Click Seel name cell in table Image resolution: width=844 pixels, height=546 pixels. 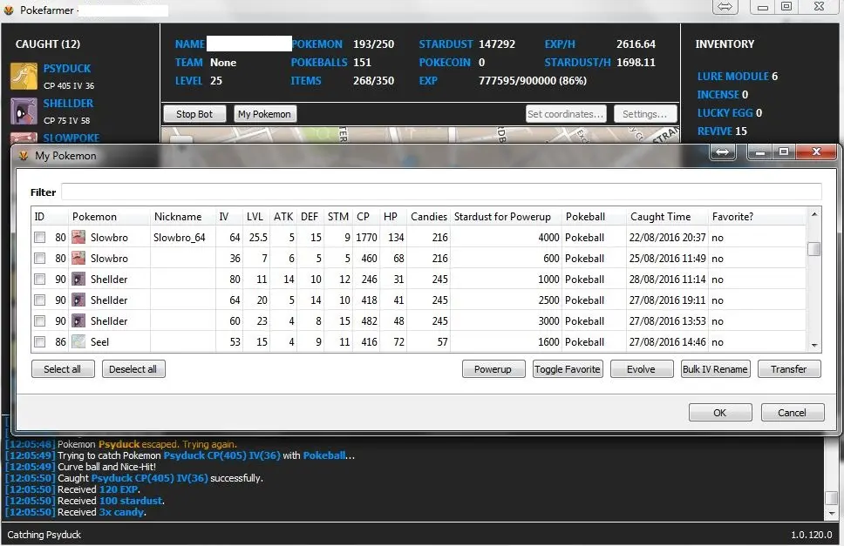click(x=99, y=341)
